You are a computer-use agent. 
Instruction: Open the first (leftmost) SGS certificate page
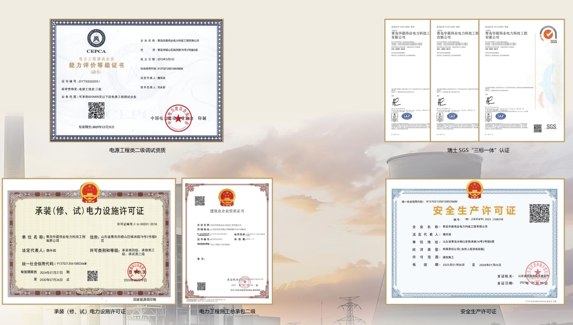click(407, 80)
